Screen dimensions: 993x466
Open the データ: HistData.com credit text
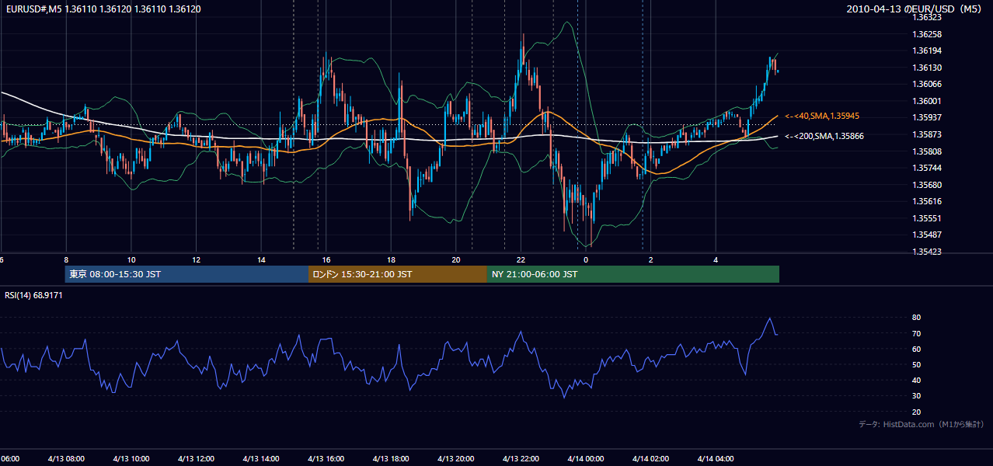click(x=922, y=424)
